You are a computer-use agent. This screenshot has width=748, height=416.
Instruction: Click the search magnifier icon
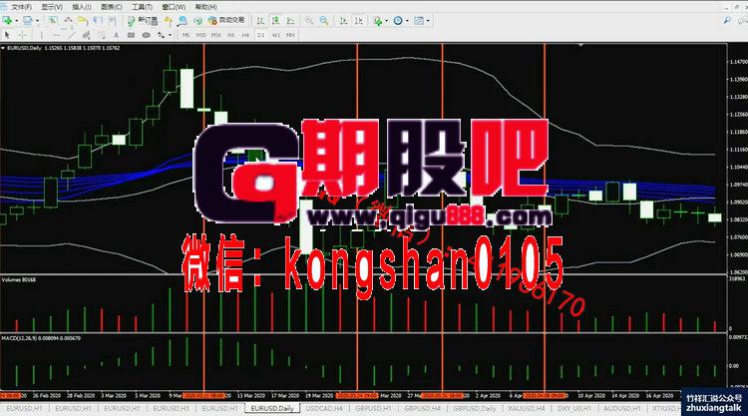(727, 21)
